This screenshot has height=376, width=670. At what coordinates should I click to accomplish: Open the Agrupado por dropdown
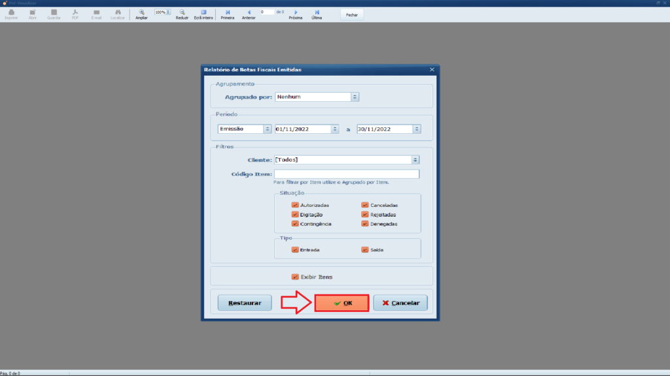(x=355, y=97)
